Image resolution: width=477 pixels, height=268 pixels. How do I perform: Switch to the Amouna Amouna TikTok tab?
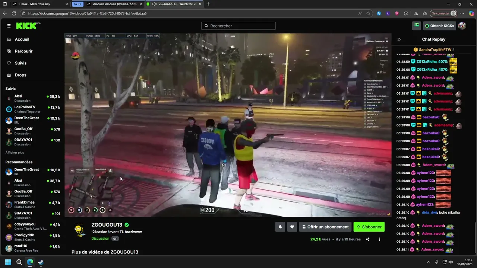point(115,4)
